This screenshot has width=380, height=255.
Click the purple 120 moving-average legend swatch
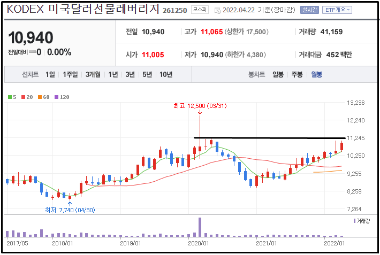[x=57, y=97]
